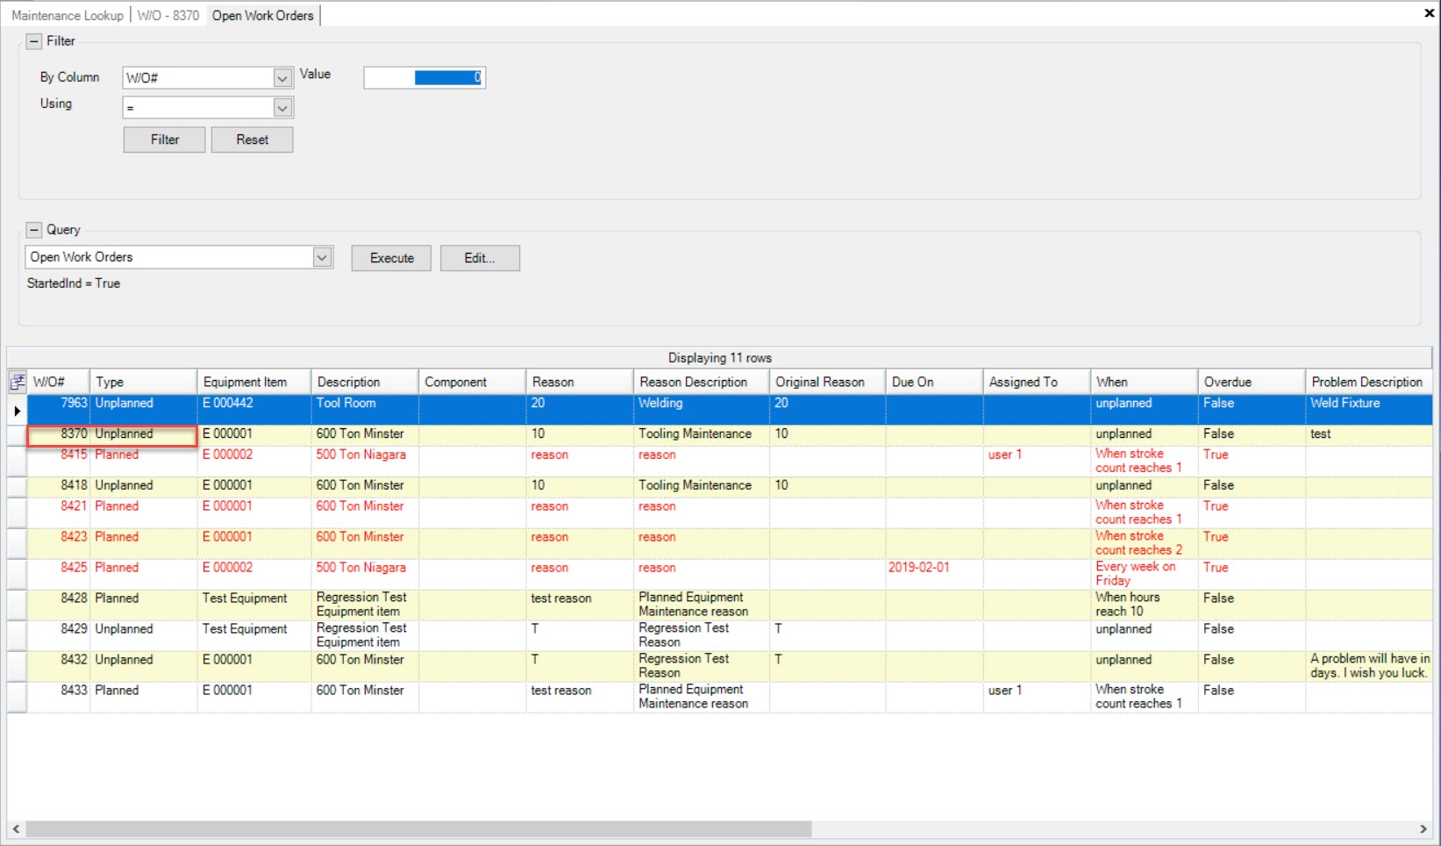This screenshot has height=846, width=1441.
Task: Click 500 Ton Niagara in the 8425 row
Action: click(x=365, y=574)
